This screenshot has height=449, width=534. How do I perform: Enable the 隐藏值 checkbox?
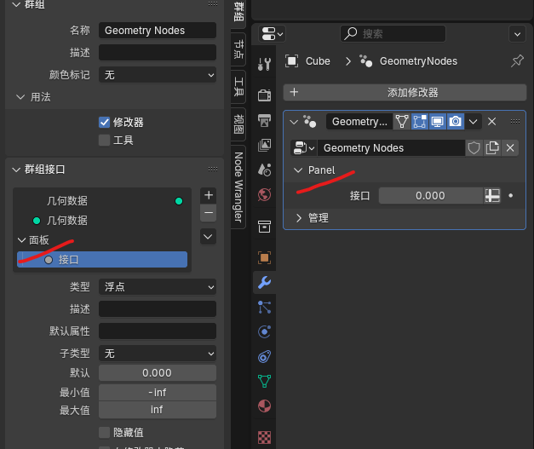pos(104,432)
